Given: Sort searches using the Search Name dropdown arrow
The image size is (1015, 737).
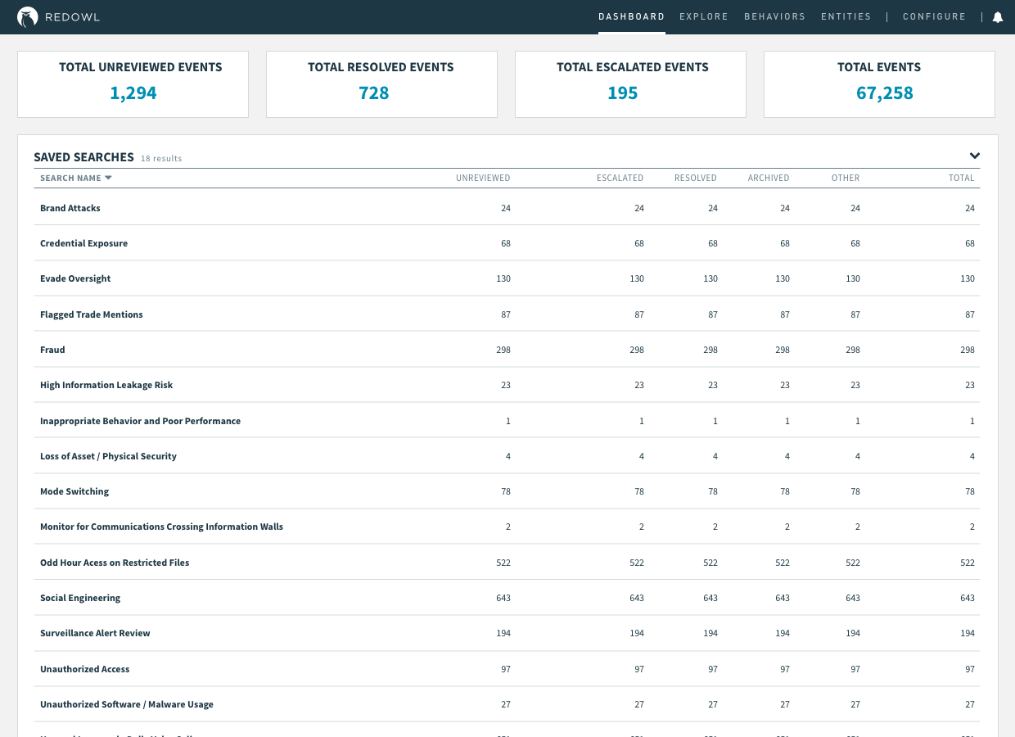Looking at the screenshot, I should (108, 178).
